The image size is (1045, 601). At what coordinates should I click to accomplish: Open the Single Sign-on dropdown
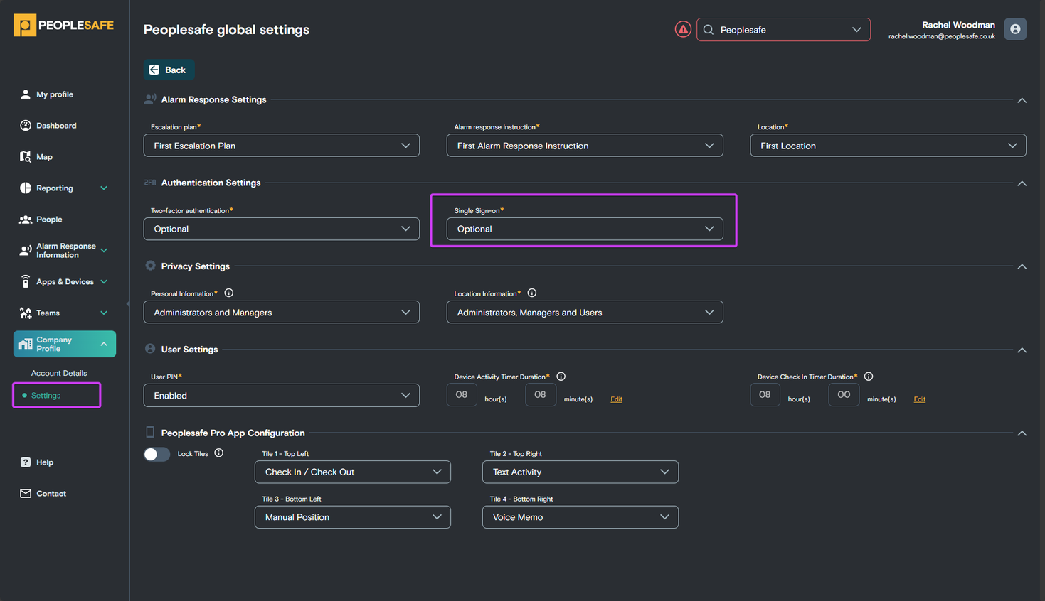(585, 229)
